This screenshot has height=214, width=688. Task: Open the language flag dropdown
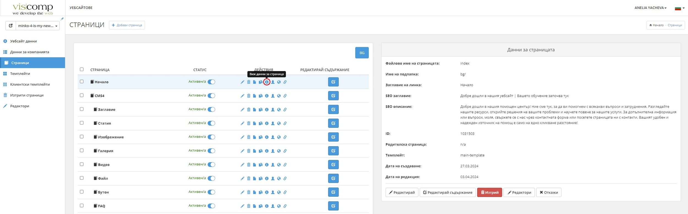679,8
